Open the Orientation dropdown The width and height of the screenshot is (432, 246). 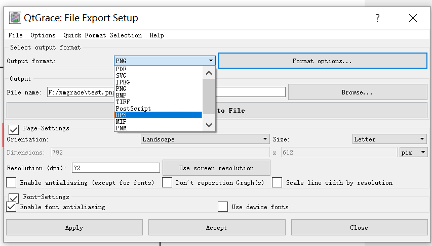tap(205, 139)
